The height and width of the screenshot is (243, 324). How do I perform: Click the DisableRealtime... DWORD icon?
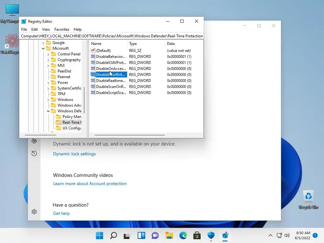pos(93,80)
